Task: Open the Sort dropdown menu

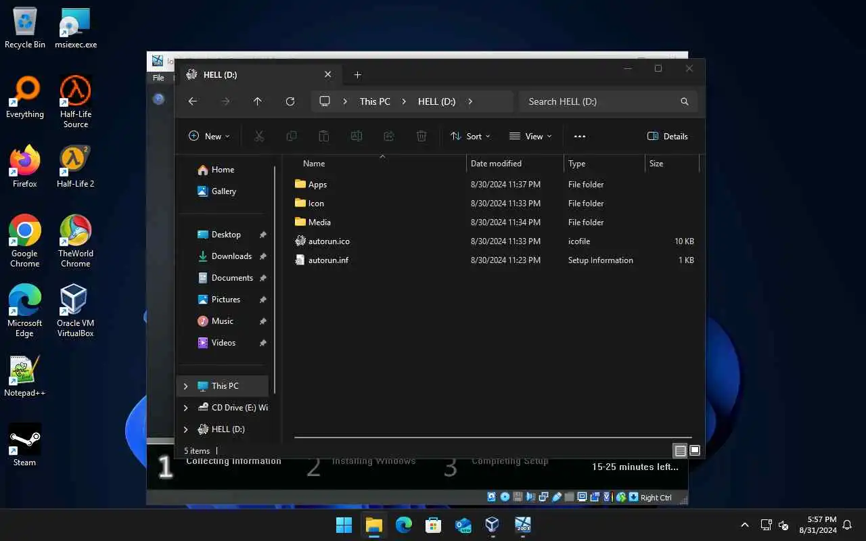Action: (x=471, y=136)
